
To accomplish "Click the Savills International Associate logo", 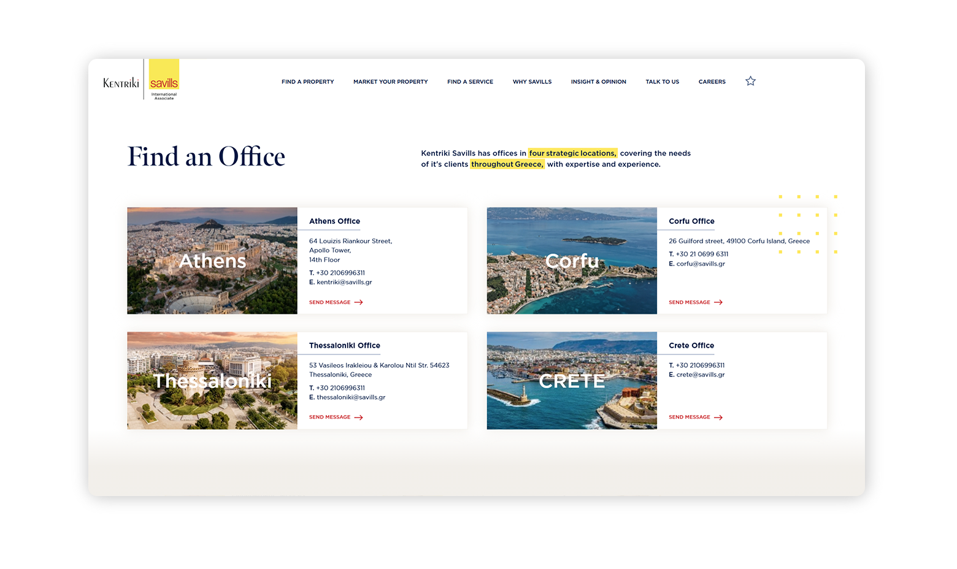I will coord(163,79).
